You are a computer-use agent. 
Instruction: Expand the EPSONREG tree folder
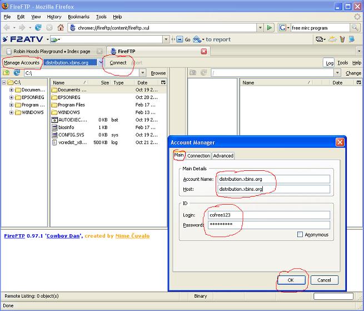click(x=11, y=97)
